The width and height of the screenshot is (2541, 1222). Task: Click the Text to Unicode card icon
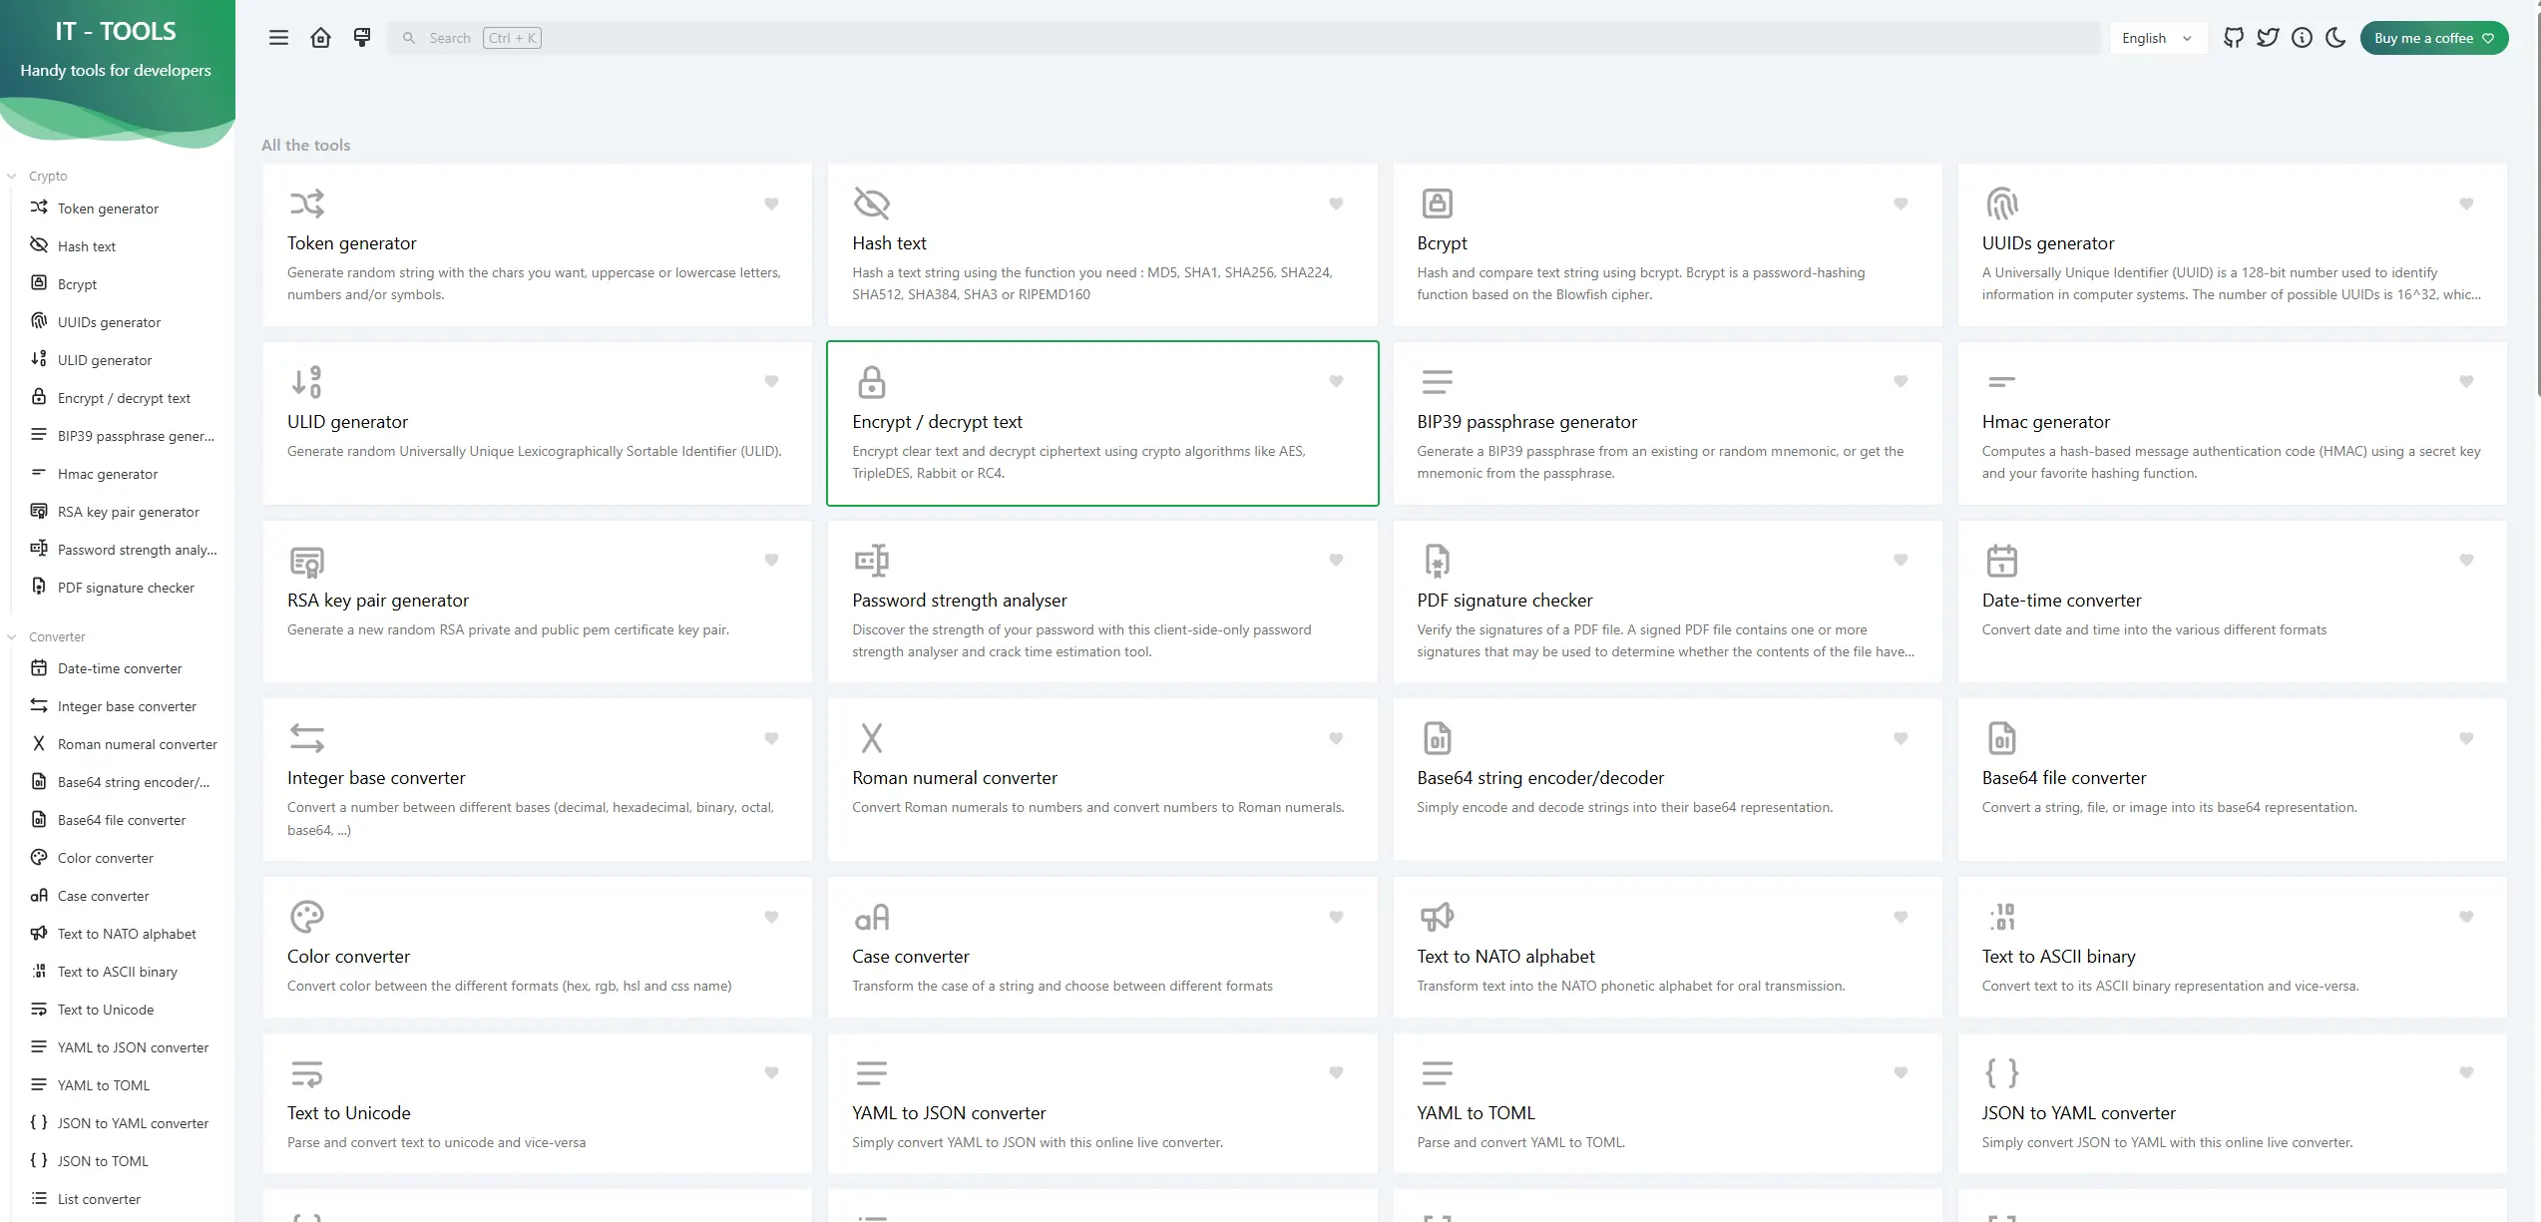point(306,1072)
